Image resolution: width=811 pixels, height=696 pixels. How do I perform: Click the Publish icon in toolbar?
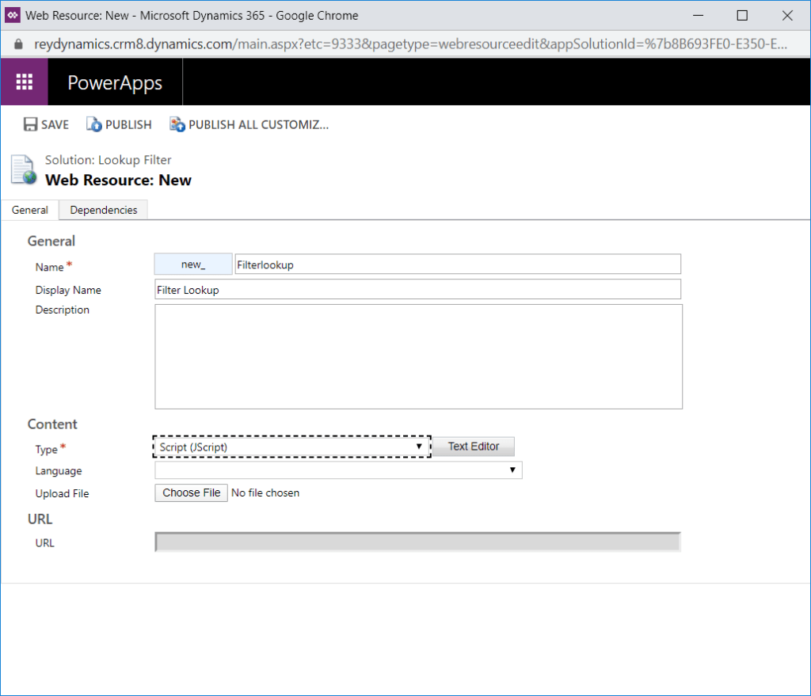(94, 124)
